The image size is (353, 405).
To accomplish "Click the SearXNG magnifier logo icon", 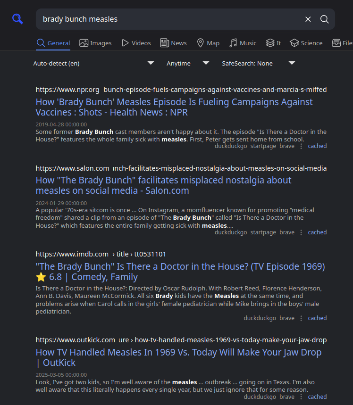I will click(17, 19).
